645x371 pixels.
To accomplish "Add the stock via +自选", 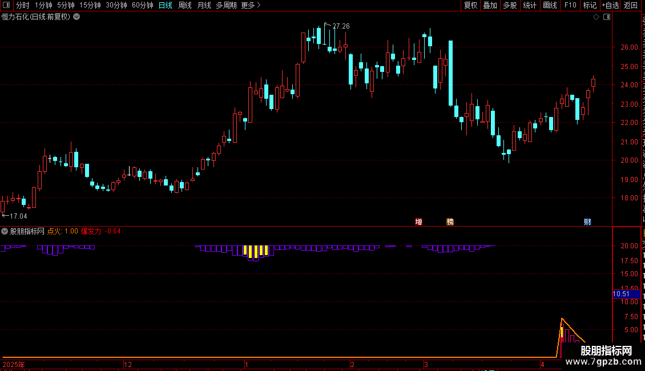I will click(610, 5).
